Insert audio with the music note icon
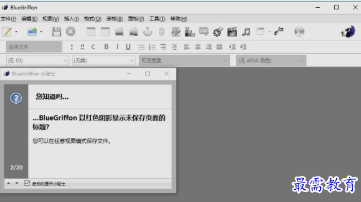Screen dimensions: 361x202 tap(246, 32)
